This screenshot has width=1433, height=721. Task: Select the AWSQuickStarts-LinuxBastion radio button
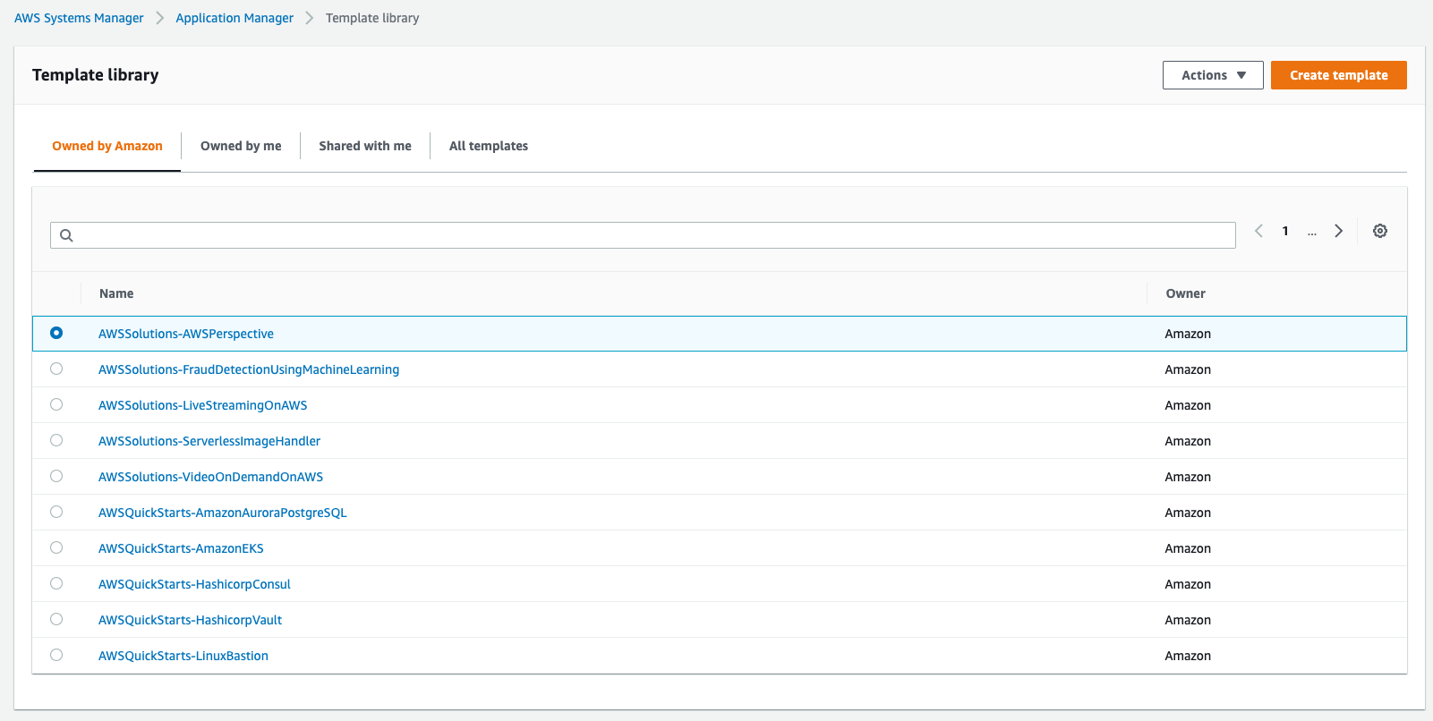click(x=56, y=655)
